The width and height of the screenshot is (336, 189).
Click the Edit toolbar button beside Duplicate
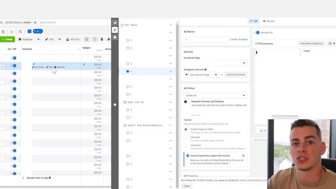point(49,39)
